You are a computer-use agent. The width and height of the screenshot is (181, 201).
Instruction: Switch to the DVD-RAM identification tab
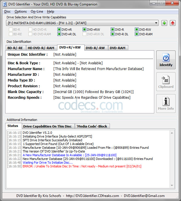[118, 48]
